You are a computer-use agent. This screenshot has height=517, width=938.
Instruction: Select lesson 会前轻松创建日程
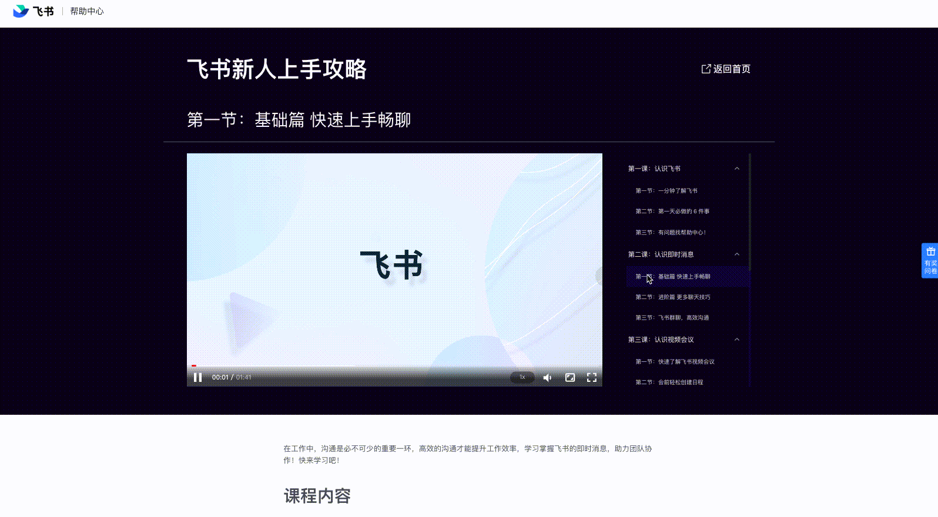669,382
